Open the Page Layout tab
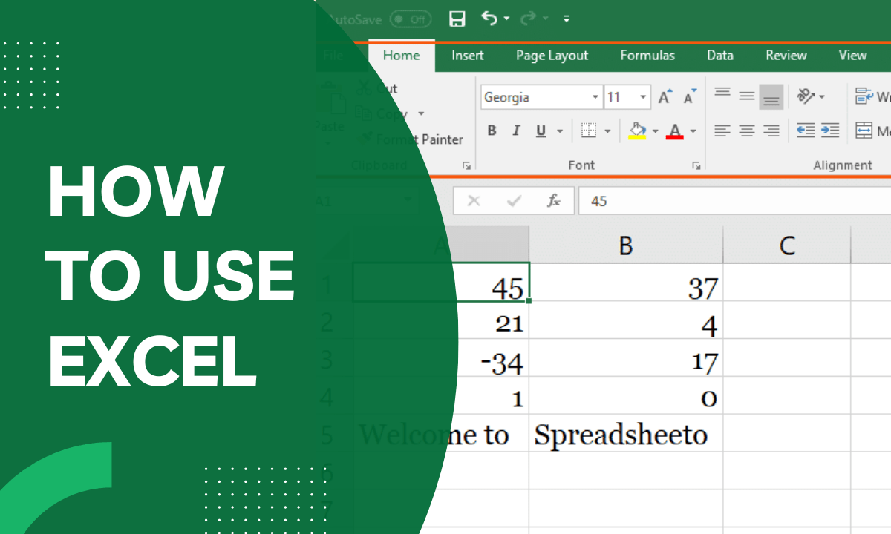891x534 pixels. coord(552,56)
